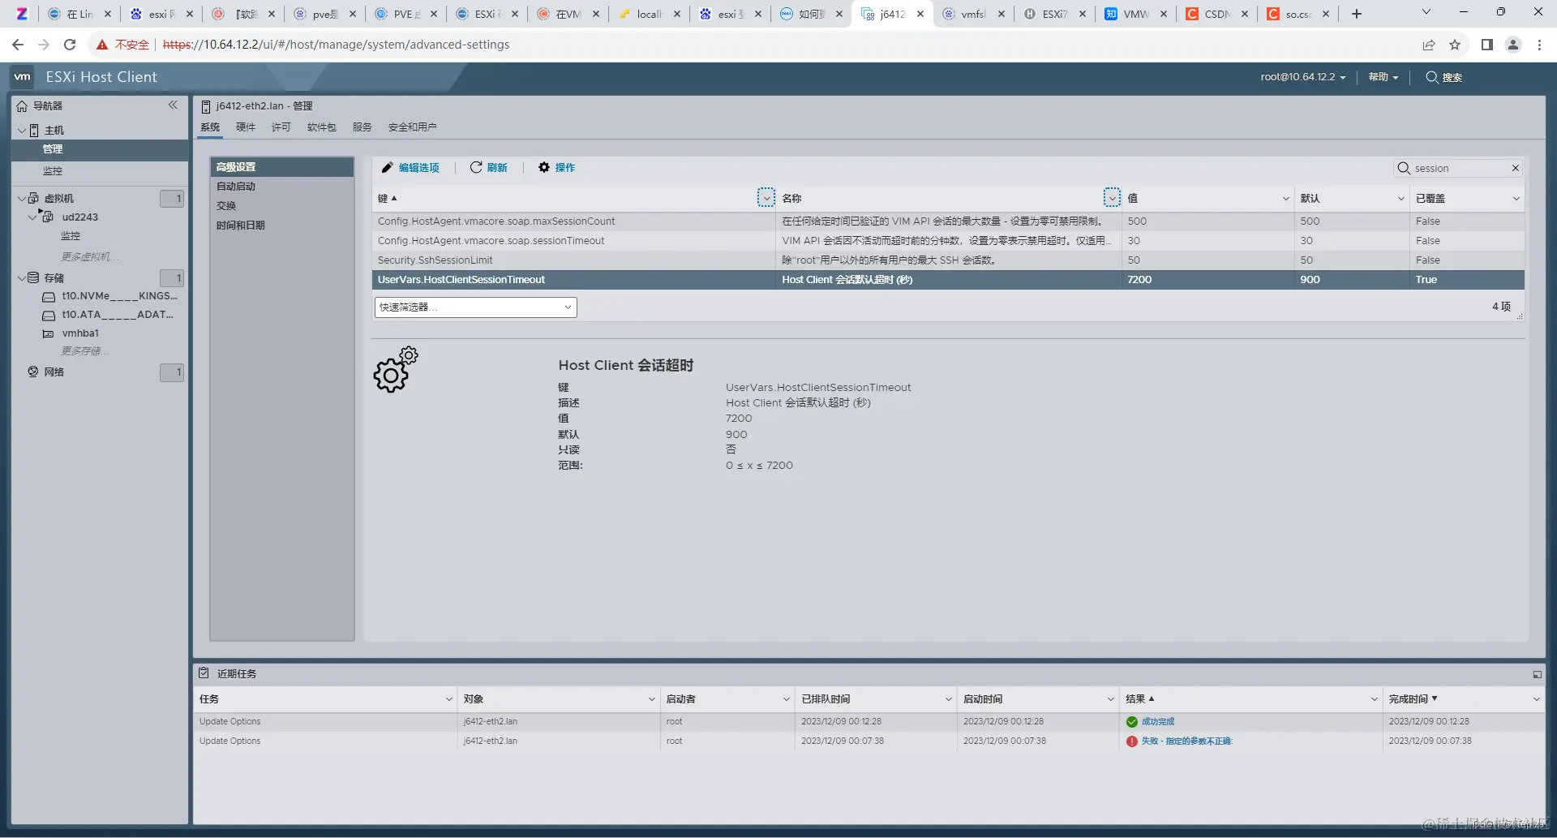Image resolution: width=1557 pixels, height=838 pixels.
Task: Click the 刷新 button label
Action: tap(497, 168)
